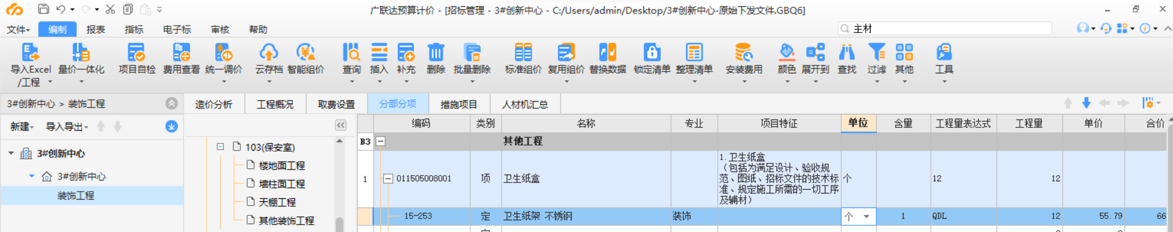
Task: Collapse the 103(保安室) tree node
Action: tap(220, 147)
